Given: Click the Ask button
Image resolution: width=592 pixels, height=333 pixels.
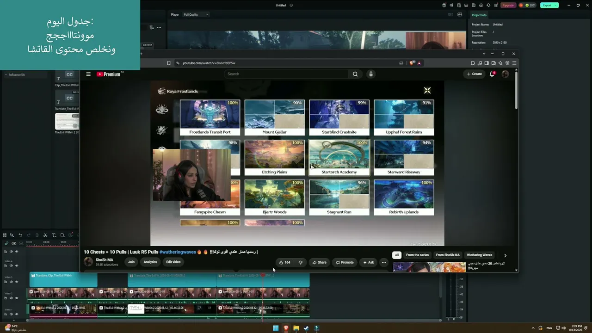Looking at the screenshot, I should pos(368,262).
